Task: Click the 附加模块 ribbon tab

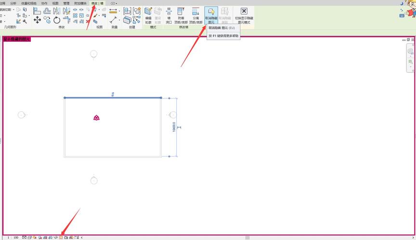Action: click(x=80, y=3)
